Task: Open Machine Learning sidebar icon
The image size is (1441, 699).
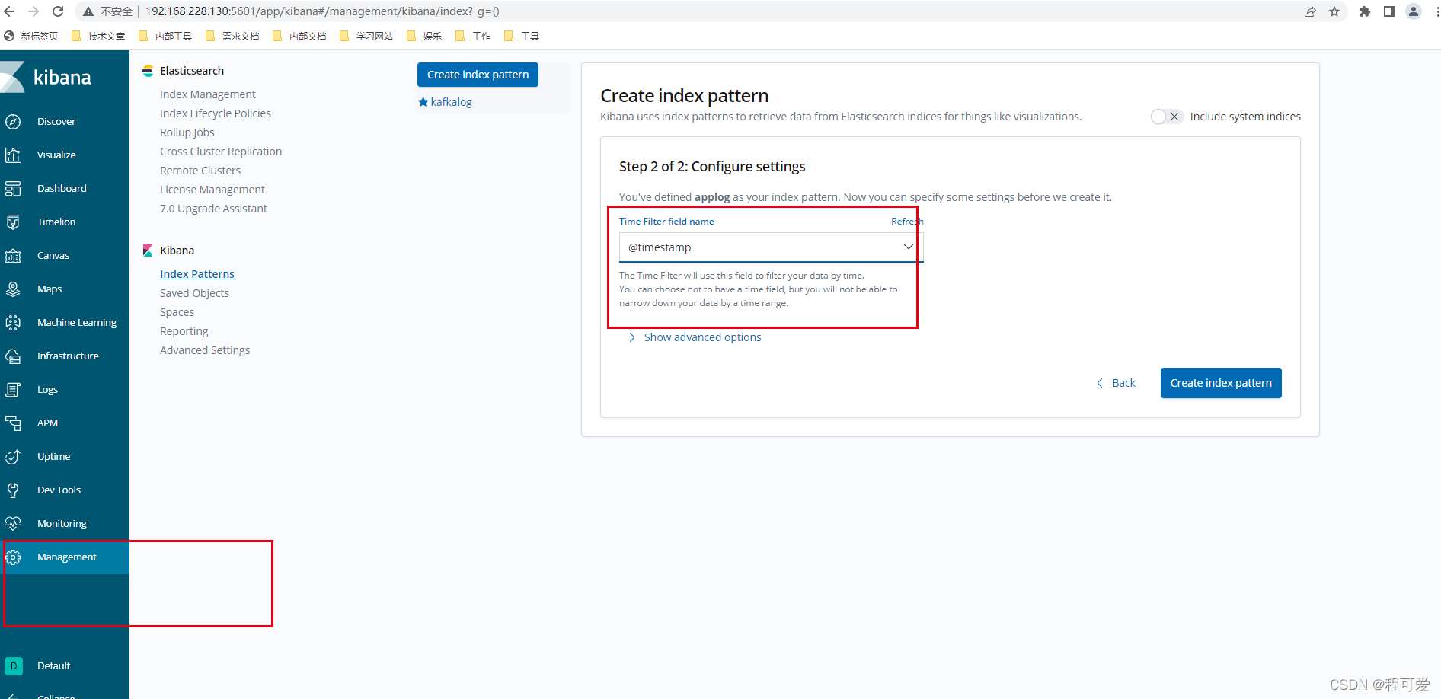Action: pos(13,322)
